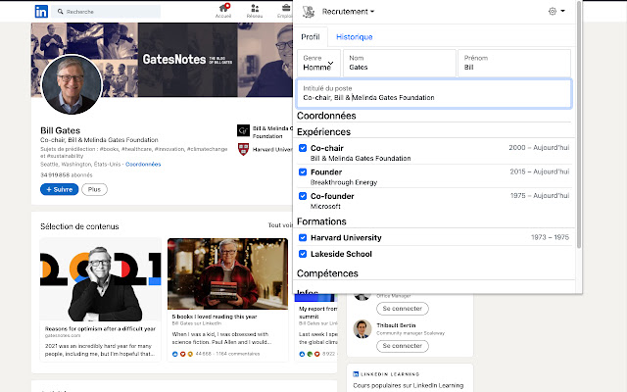Image resolution: width=627 pixels, height=392 pixels.
Task: Switch to the Profil tab
Action: pyautogui.click(x=311, y=37)
